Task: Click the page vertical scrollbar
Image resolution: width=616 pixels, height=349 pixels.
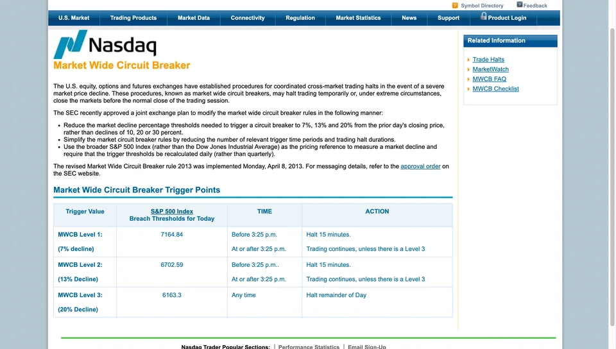Action: tap(612, 176)
